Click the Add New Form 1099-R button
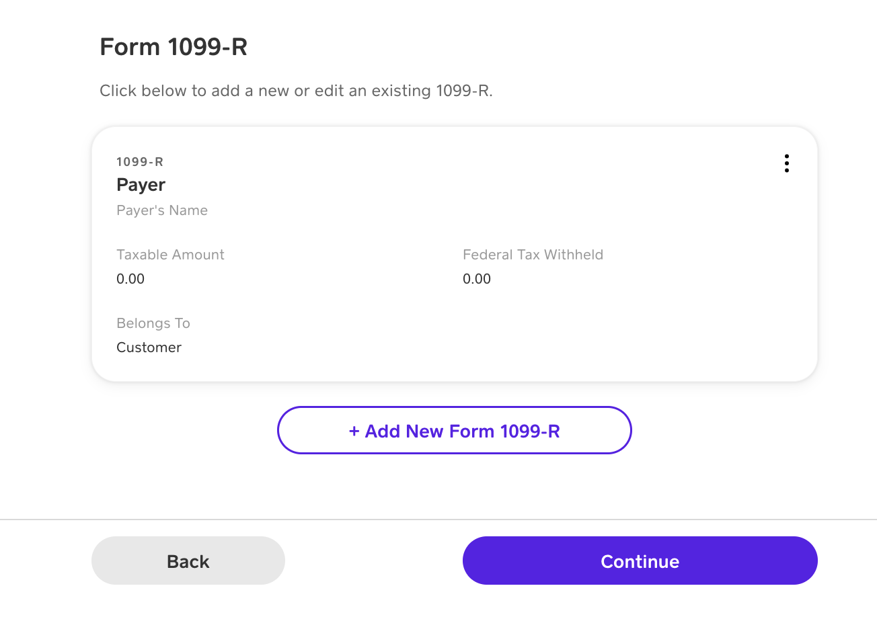Screen dimensions: 877x621 (x=455, y=431)
